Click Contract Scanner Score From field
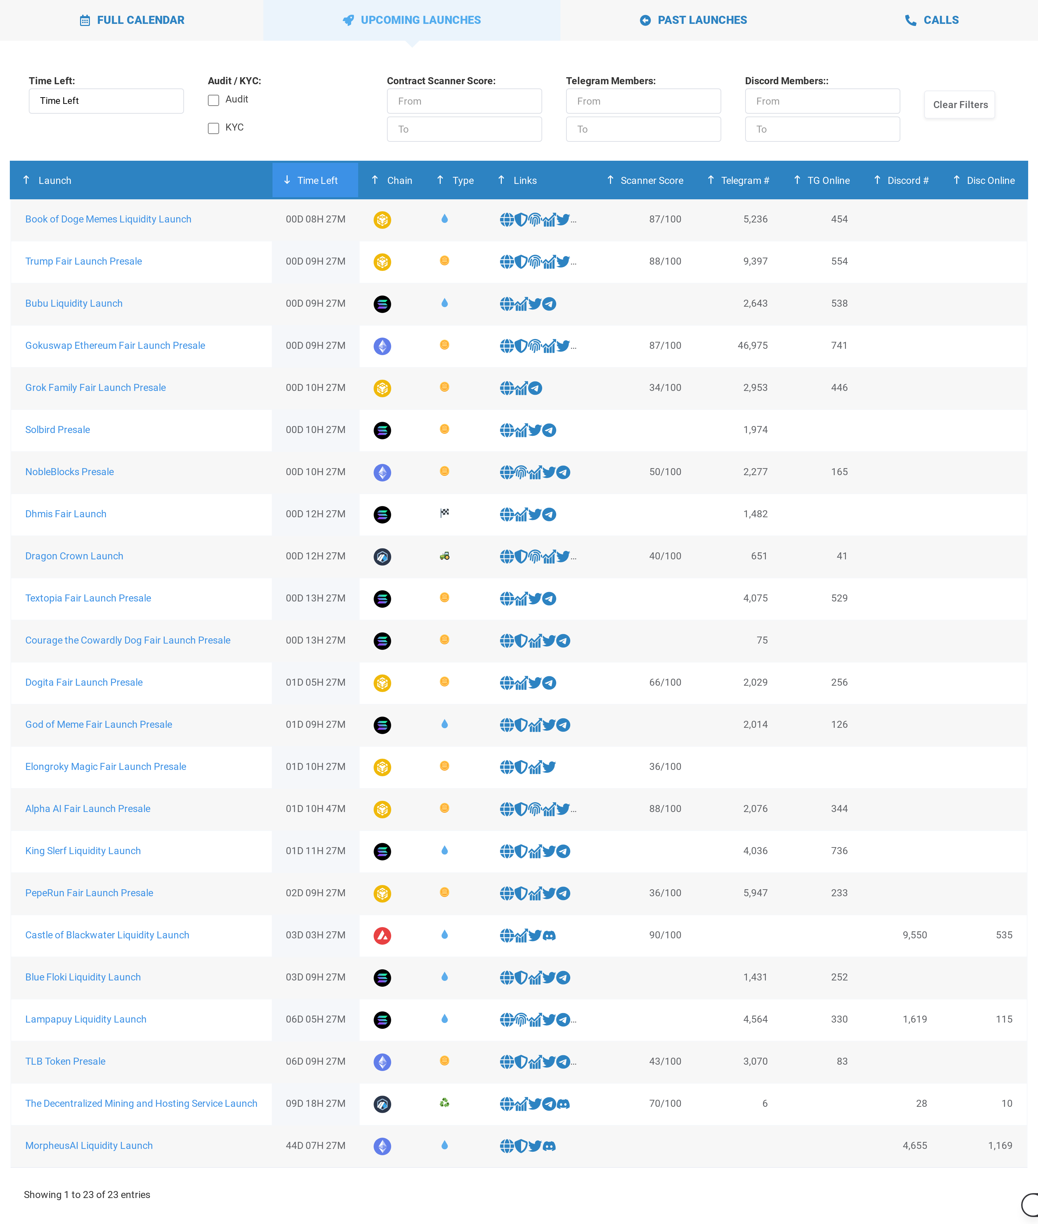1038x1224 pixels. coord(464,101)
